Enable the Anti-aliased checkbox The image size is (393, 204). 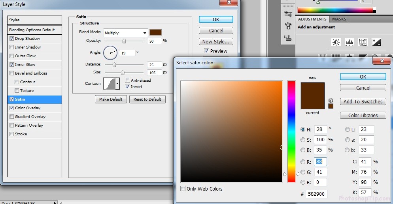tap(127, 80)
